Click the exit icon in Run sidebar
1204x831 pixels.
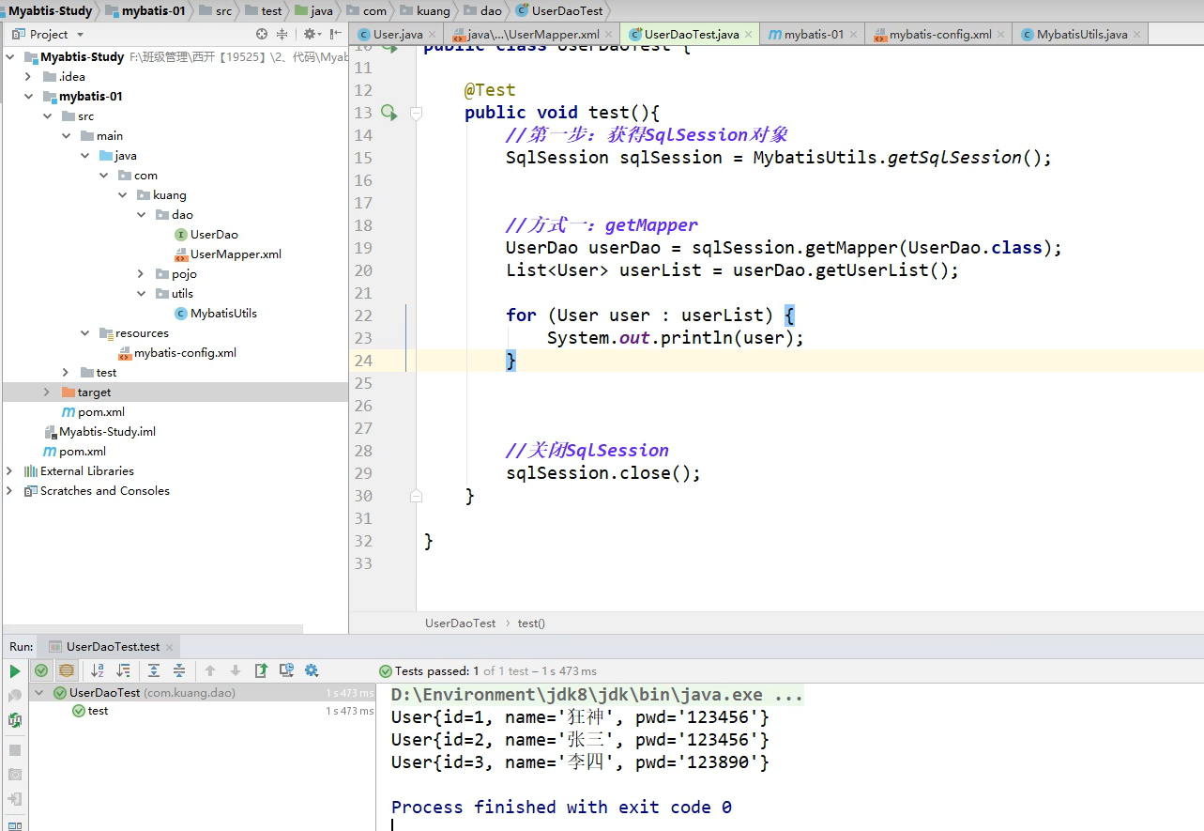[x=15, y=799]
